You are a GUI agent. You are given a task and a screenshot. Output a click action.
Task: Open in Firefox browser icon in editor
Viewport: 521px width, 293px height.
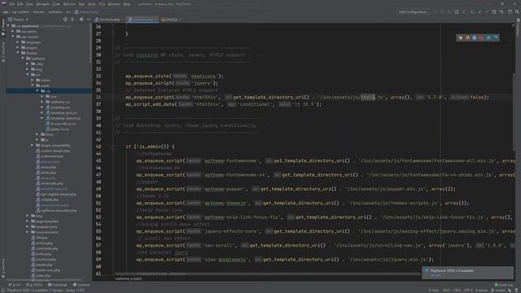tap(467, 38)
